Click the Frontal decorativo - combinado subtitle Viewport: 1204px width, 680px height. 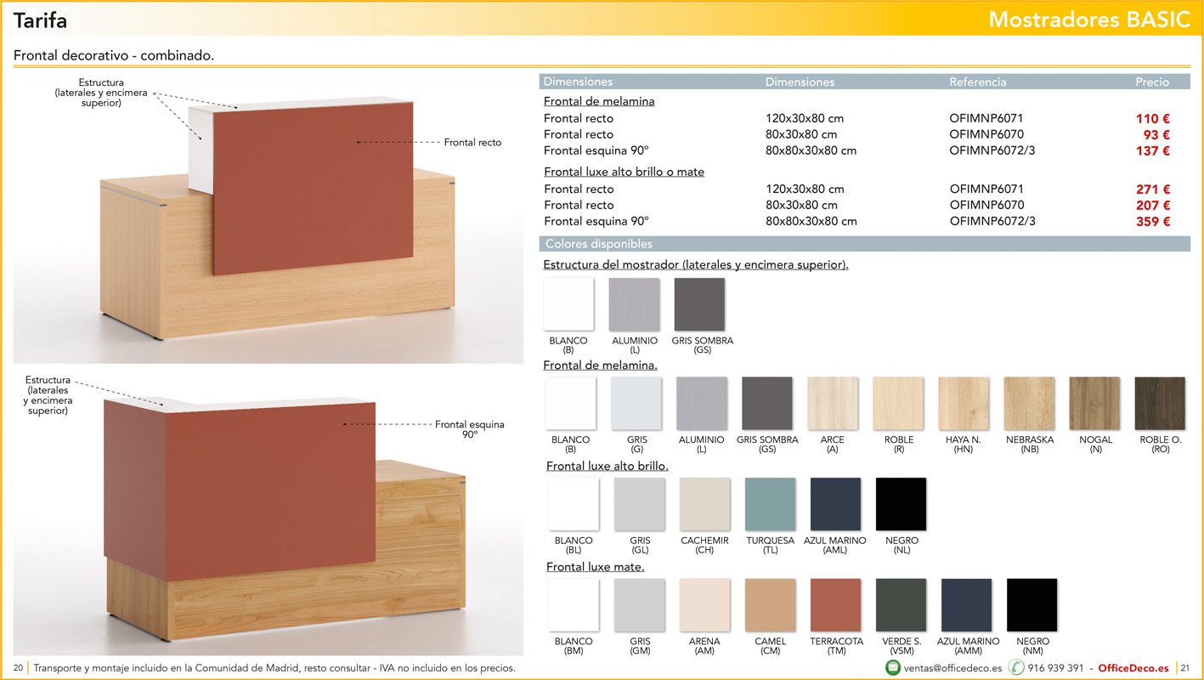pyautogui.click(x=114, y=56)
